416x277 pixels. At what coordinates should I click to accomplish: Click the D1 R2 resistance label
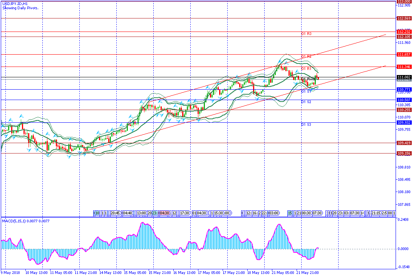pyautogui.click(x=306, y=57)
